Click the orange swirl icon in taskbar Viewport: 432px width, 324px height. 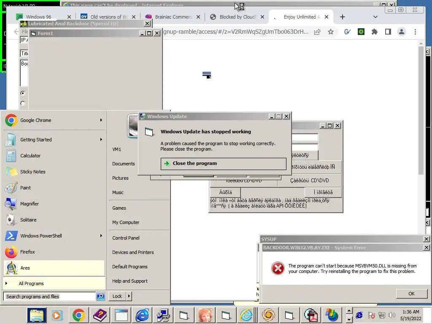268,315
